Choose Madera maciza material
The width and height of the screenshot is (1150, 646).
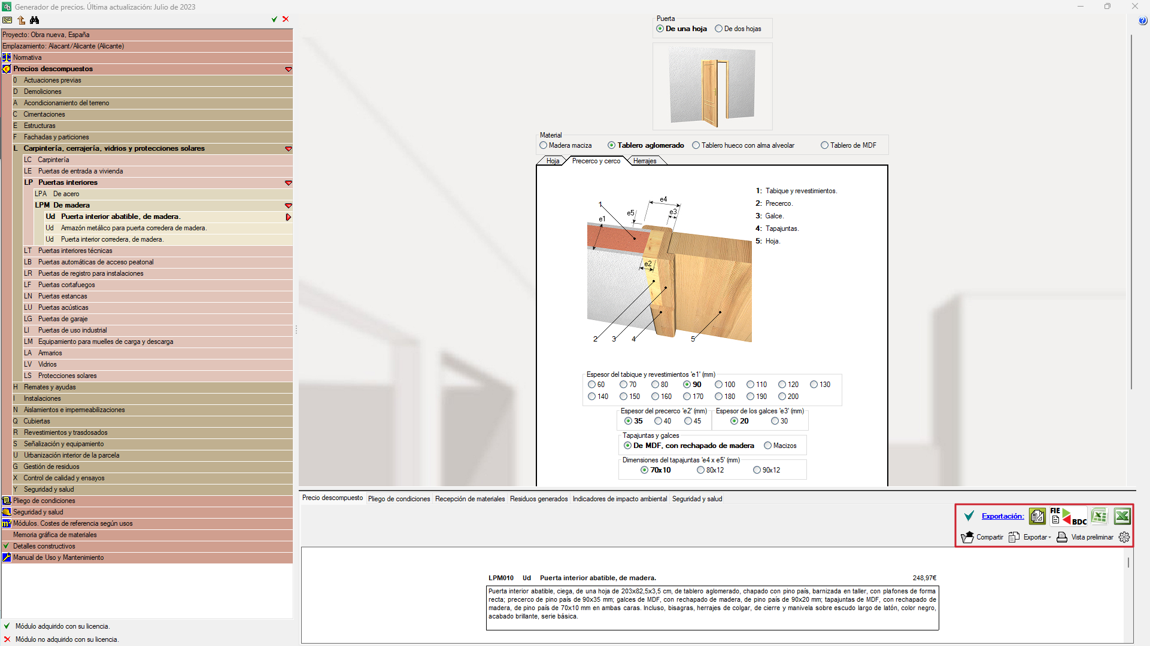pyautogui.click(x=544, y=145)
